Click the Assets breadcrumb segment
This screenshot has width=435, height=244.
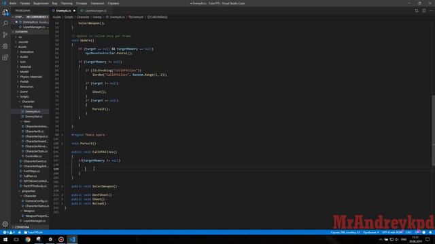[56, 17]
